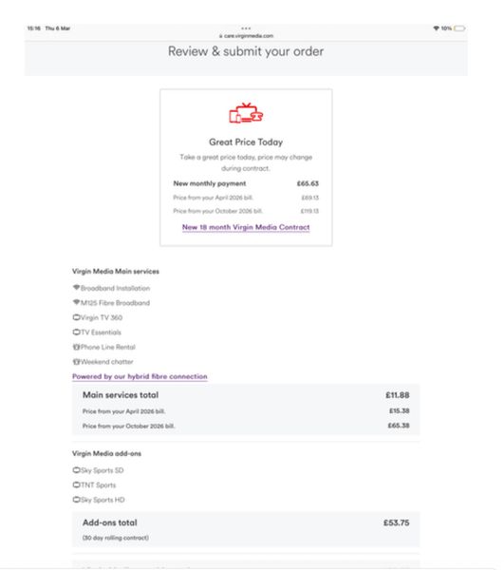The image size is (504, 570).
Task: Tap the care.virginmedia.com address bar
Action: pos(246,36)
